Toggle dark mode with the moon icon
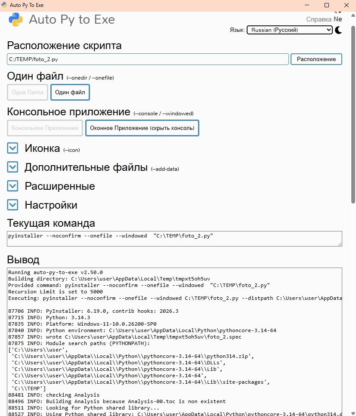This screenshot has width=356, height=416. tap(339, 30)
